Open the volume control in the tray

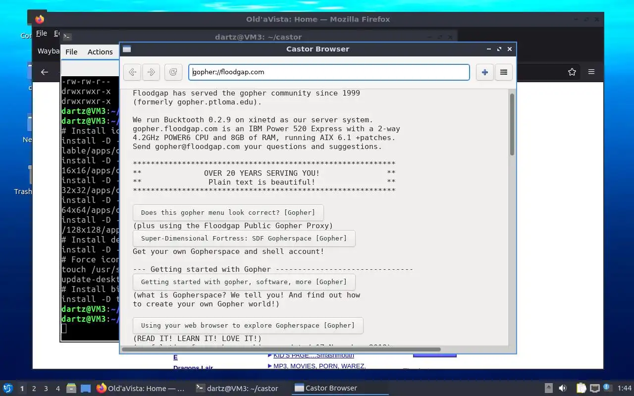563,388
